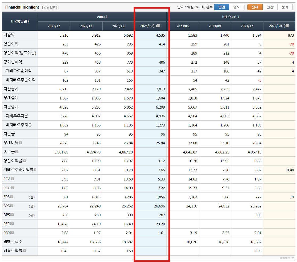Click the 2023/12 quarter 비지배주주순이익 value -5
The width and height of the screenshot is (297, 262).
pos(260,80)
